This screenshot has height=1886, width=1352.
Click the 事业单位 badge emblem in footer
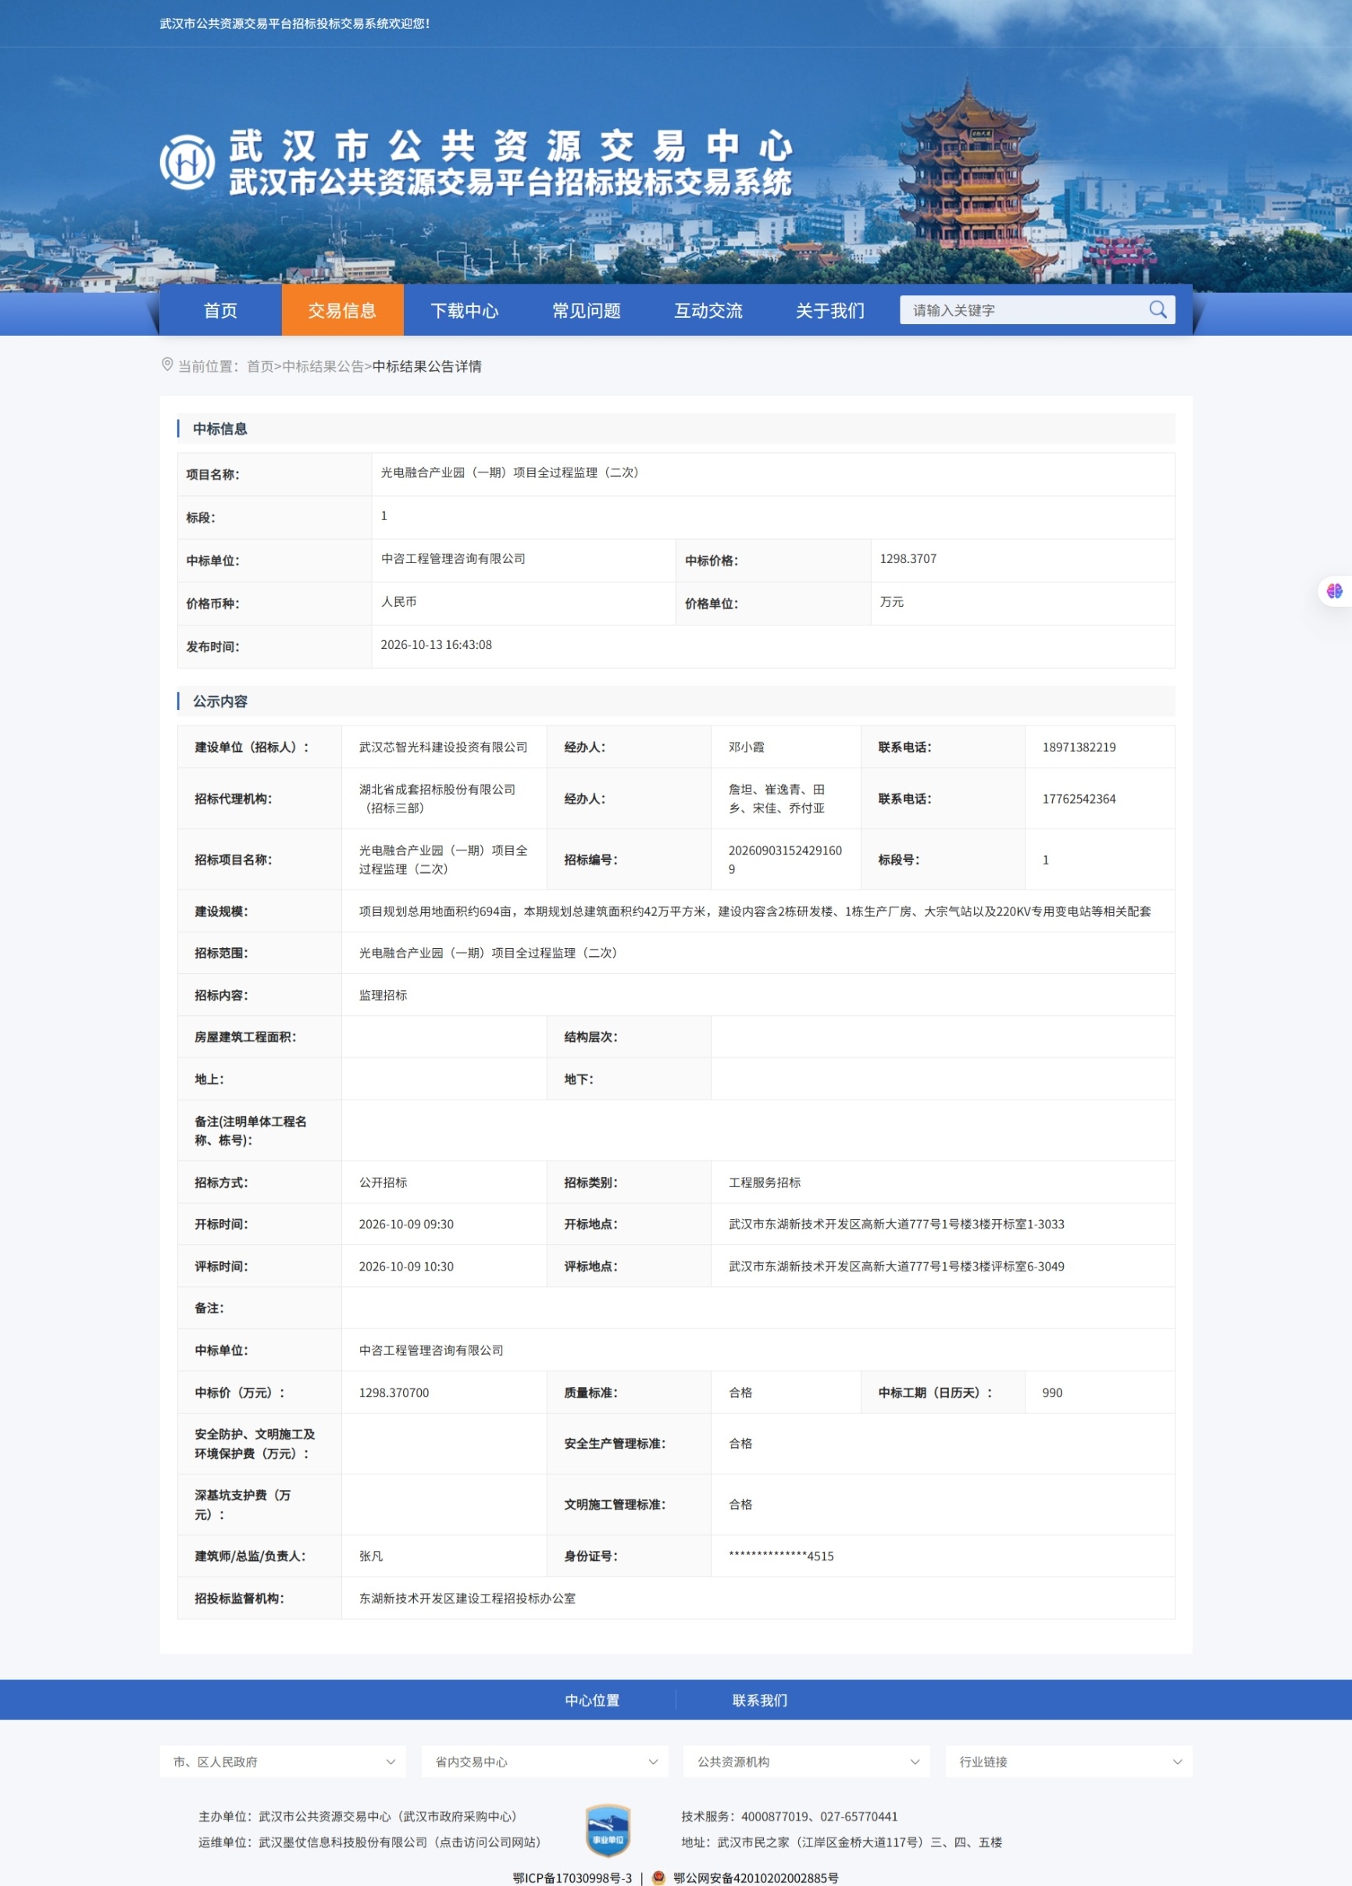608,1831
